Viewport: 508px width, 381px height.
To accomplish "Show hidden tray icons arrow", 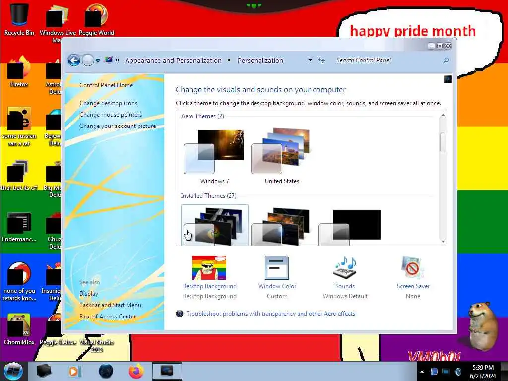I will pos(422,372).
